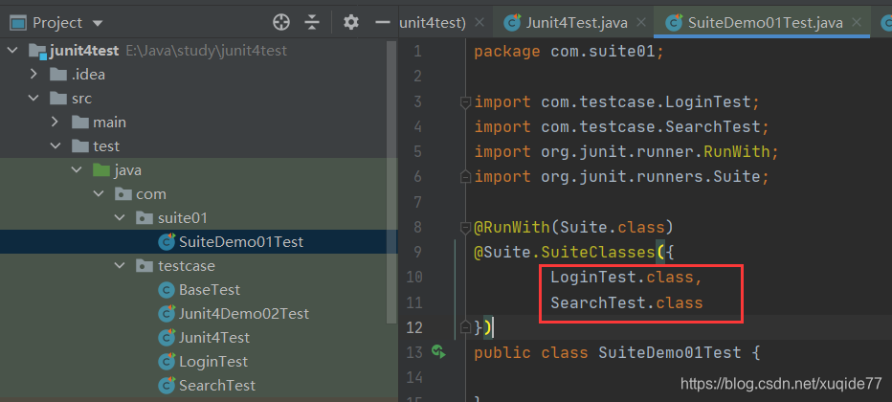The image size is (892, 402).
Task: Click the LoginTest class icon in tree
Action: coord(167,362)
